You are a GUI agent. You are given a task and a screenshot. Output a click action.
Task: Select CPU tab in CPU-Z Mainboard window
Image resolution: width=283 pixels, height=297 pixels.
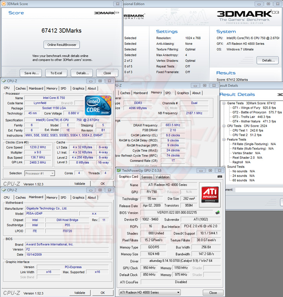click(x=7, y=197)
